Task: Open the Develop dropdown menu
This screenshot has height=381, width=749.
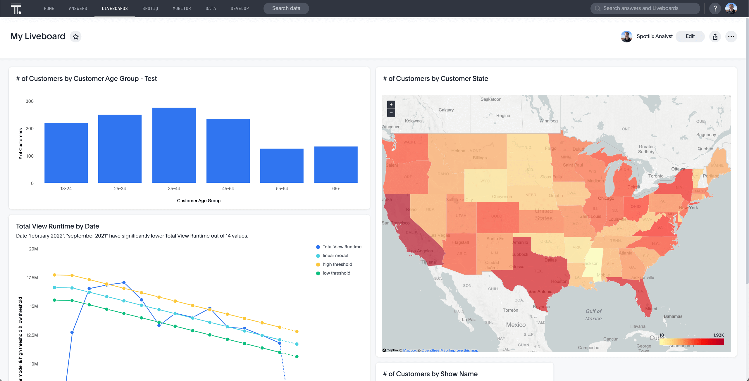Action: coord(240,8)
